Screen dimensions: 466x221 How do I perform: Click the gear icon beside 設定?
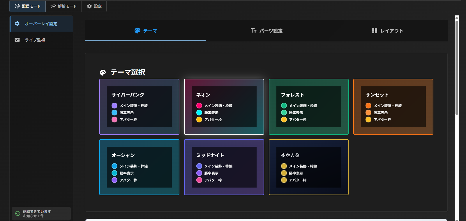pos(89,6)
